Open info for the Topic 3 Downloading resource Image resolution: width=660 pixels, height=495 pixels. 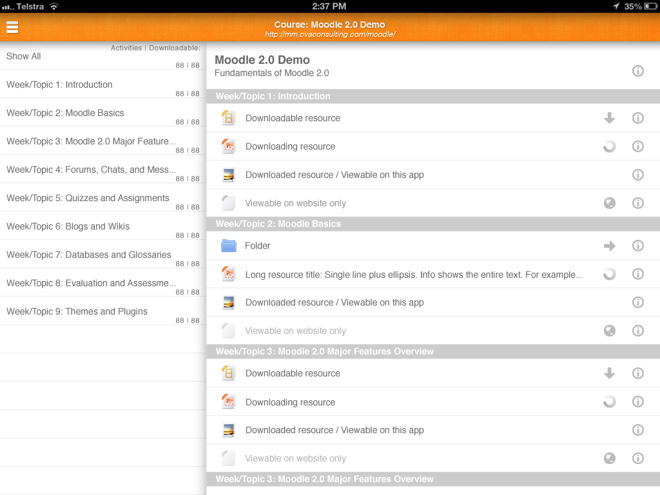coord(637,402)
